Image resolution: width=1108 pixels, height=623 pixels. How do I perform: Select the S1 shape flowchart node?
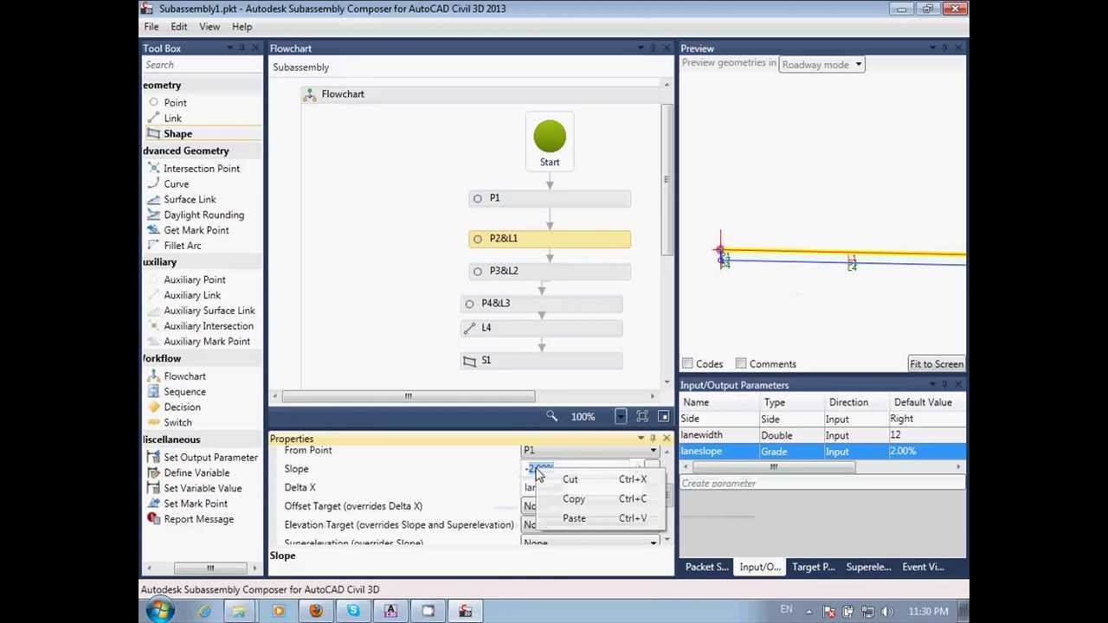(x=541, y=361)
